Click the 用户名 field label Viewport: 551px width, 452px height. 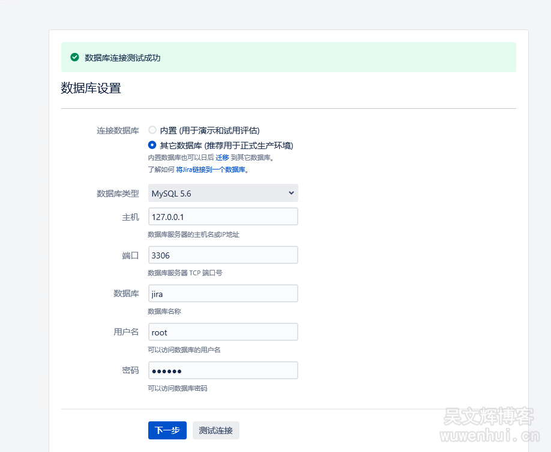pyautogui.click(x=126, y=332)
